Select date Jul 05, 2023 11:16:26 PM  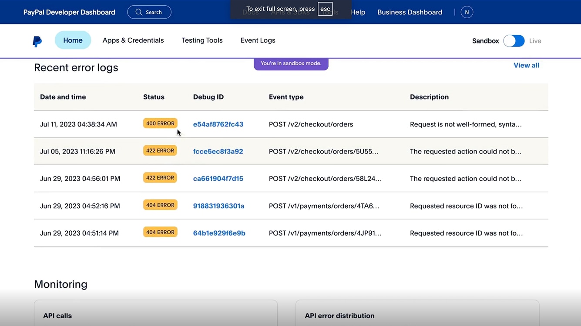coord(77,151)
